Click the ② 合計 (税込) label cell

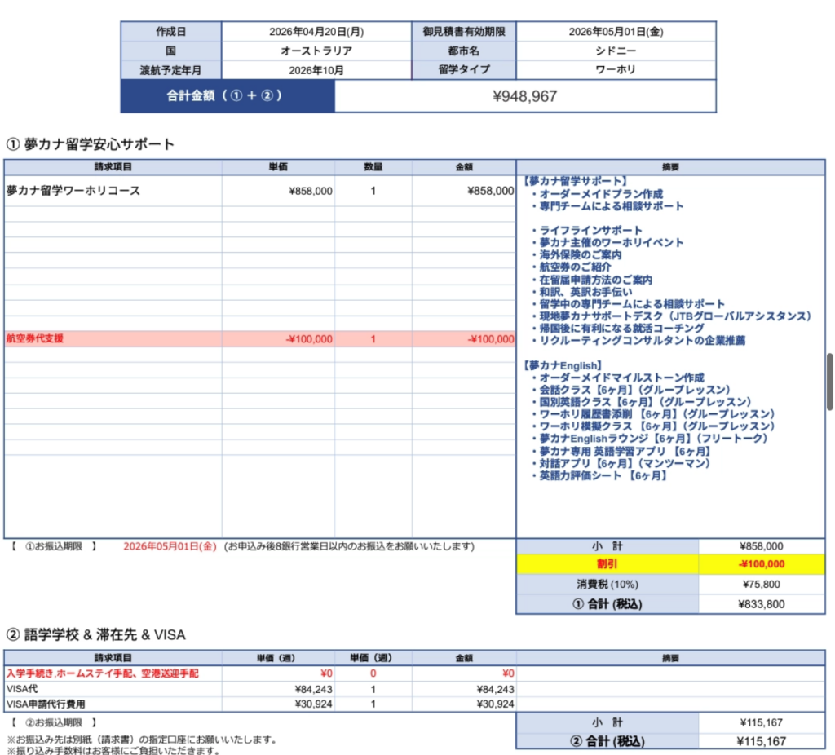tap(607, 741)
